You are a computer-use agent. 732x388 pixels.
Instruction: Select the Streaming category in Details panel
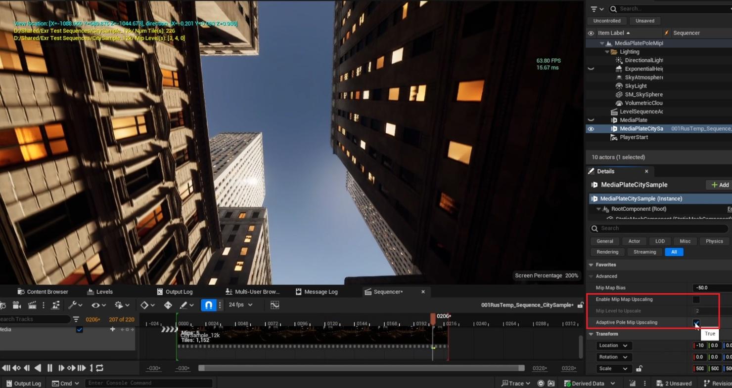(644, 252)
